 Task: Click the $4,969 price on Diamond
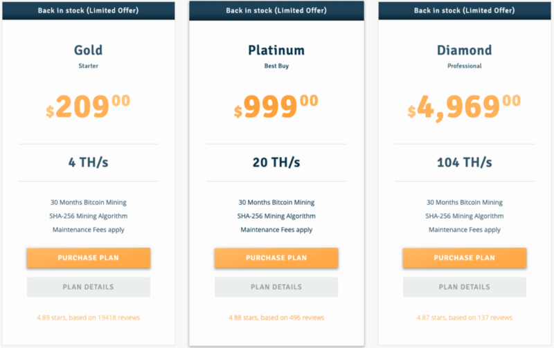[x=464, y=107]
